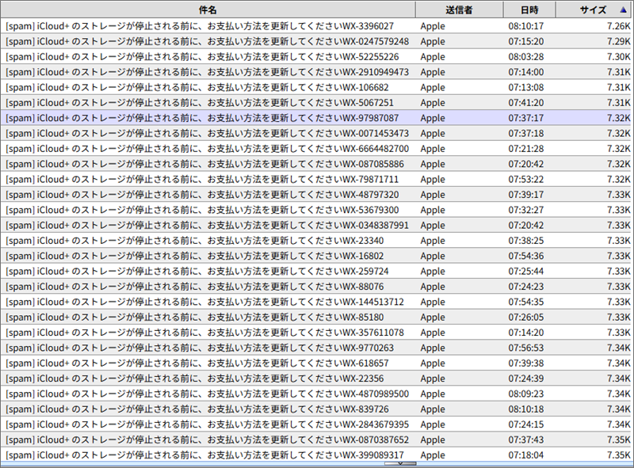Viewport: 634px width, 468px height.
Task: Click the time cell 07:13:08
Action: coord(526,87)
